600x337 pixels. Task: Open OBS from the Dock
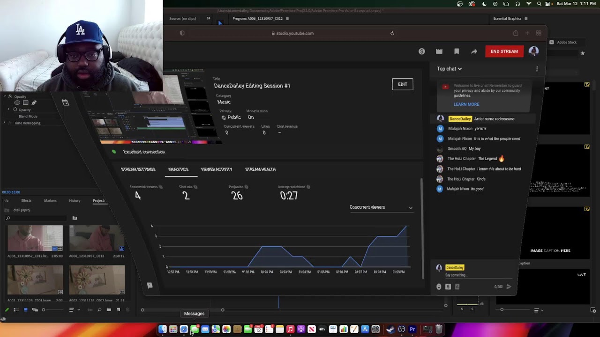pyautogui.click(x=401, y=330)
